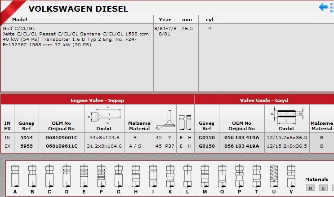The image size is (334, 197).
Task: Select valve stem end type L icon
Action: pos(187,176)
